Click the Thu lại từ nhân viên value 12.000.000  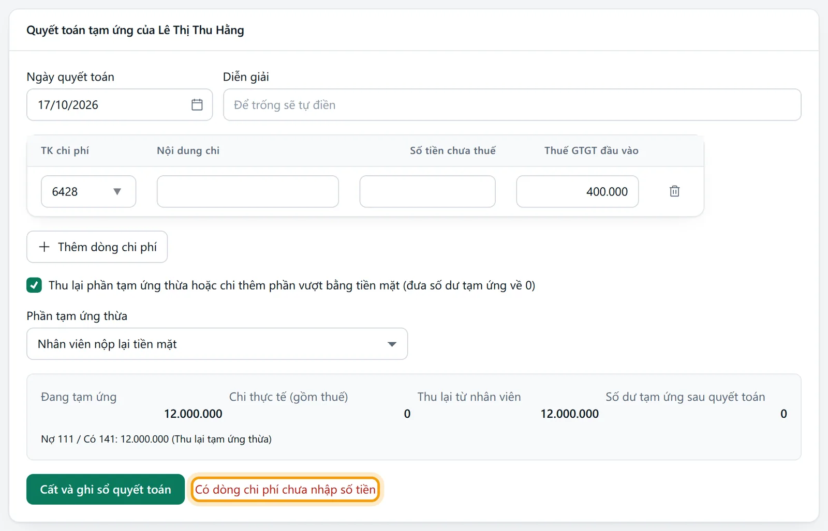569,414
